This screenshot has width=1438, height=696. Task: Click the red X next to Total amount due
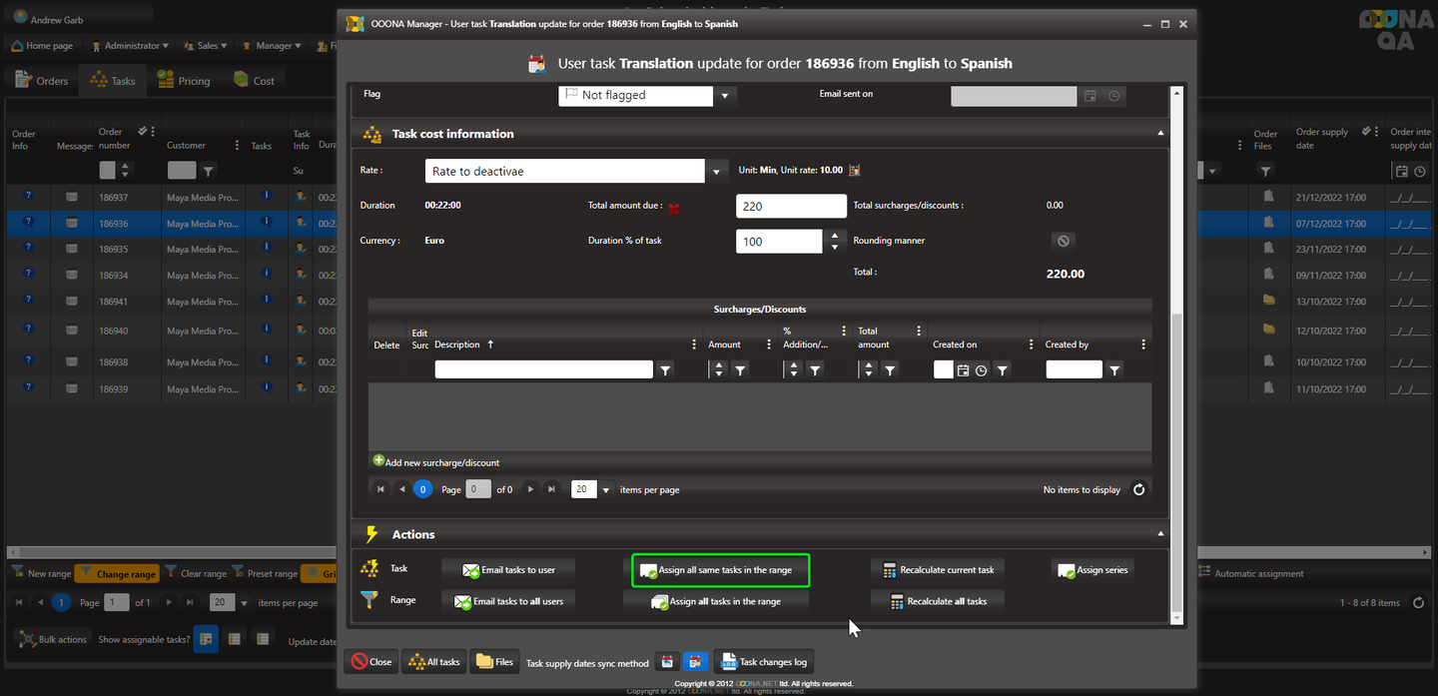coord(674,208)
